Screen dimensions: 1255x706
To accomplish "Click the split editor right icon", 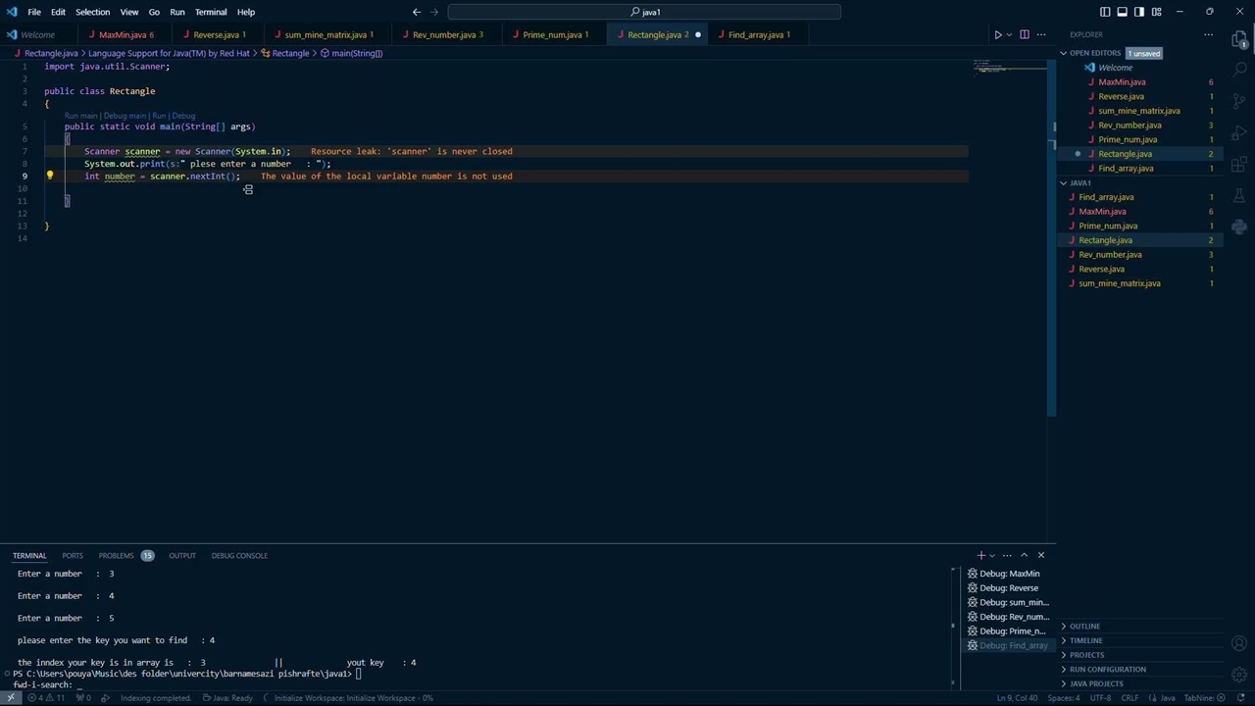I will tap(1025, 34).
